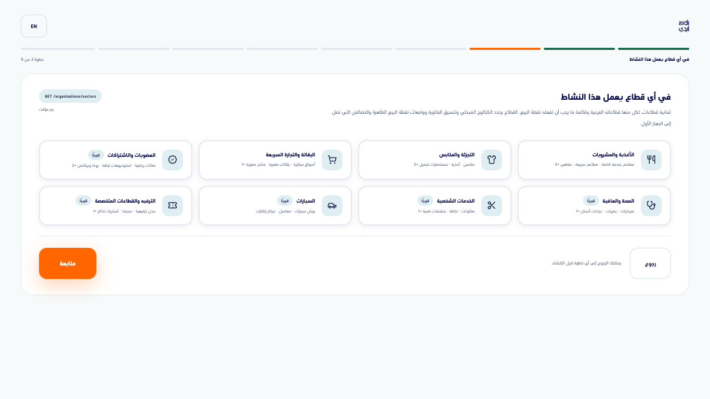This screenshot has height=399, width=710.
Task: Click the shopping cart grocery icon
Action: click(332, 160)
